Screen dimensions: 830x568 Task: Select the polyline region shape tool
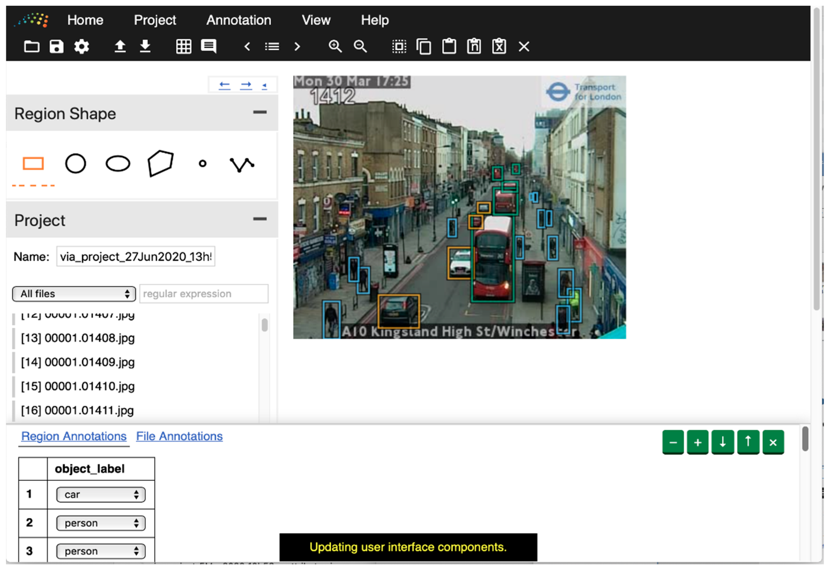[x=242, y=164]
